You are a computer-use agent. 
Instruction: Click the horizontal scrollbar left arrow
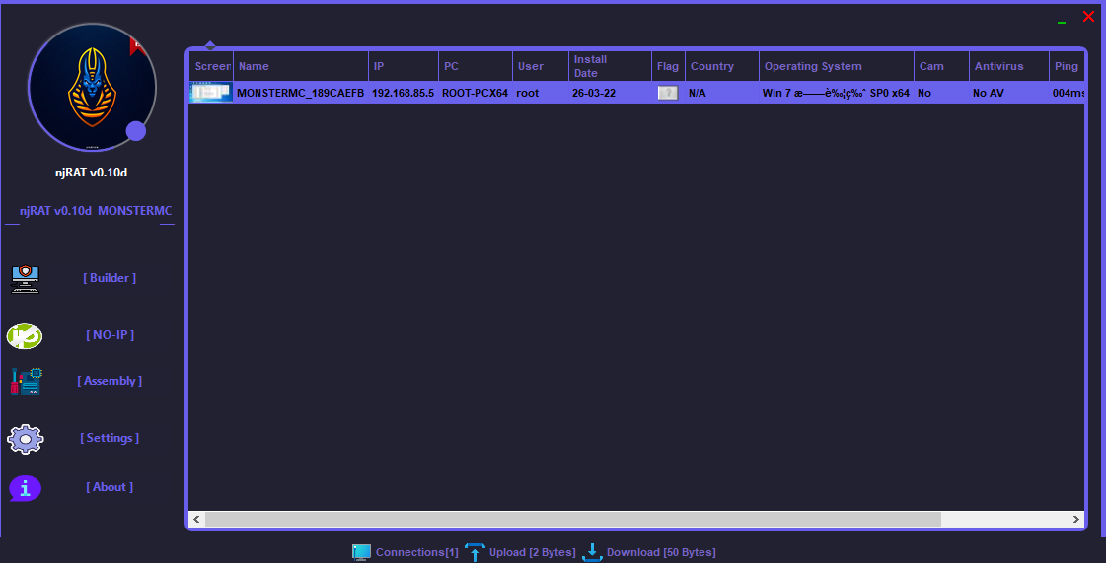pos(196,519)
